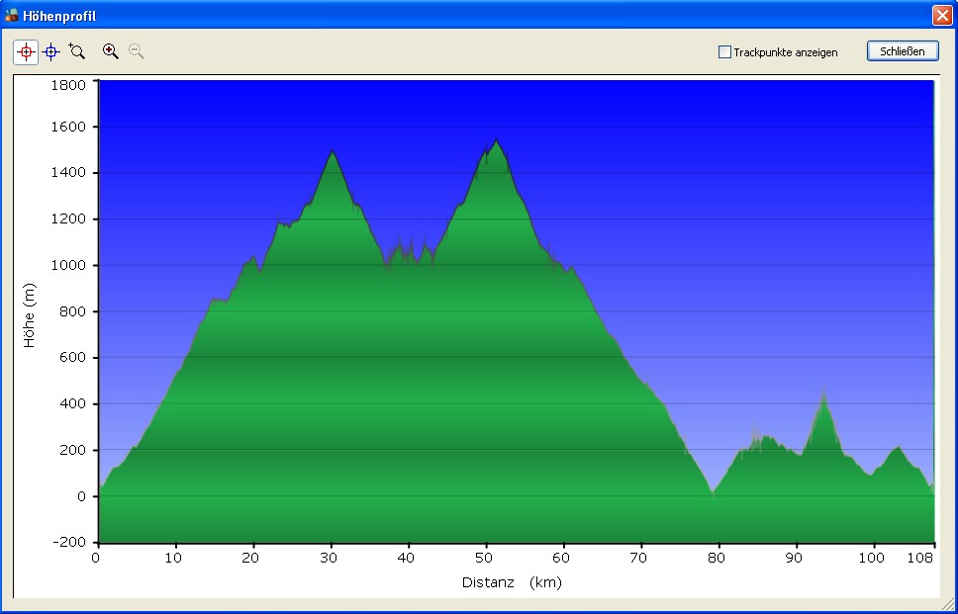This screenshot has width=958, height=614.
Task: Activate the zoom-to-region magnifier tool
Action: click(77, 51)
